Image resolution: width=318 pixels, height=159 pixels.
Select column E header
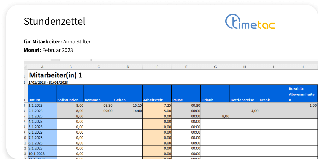[x=157, y=67]
